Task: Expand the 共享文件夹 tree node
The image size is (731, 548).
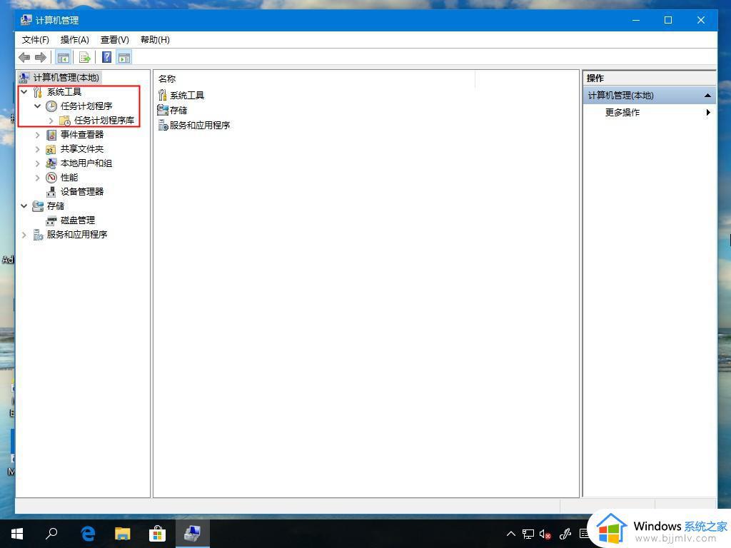Action: coord(38,150)
